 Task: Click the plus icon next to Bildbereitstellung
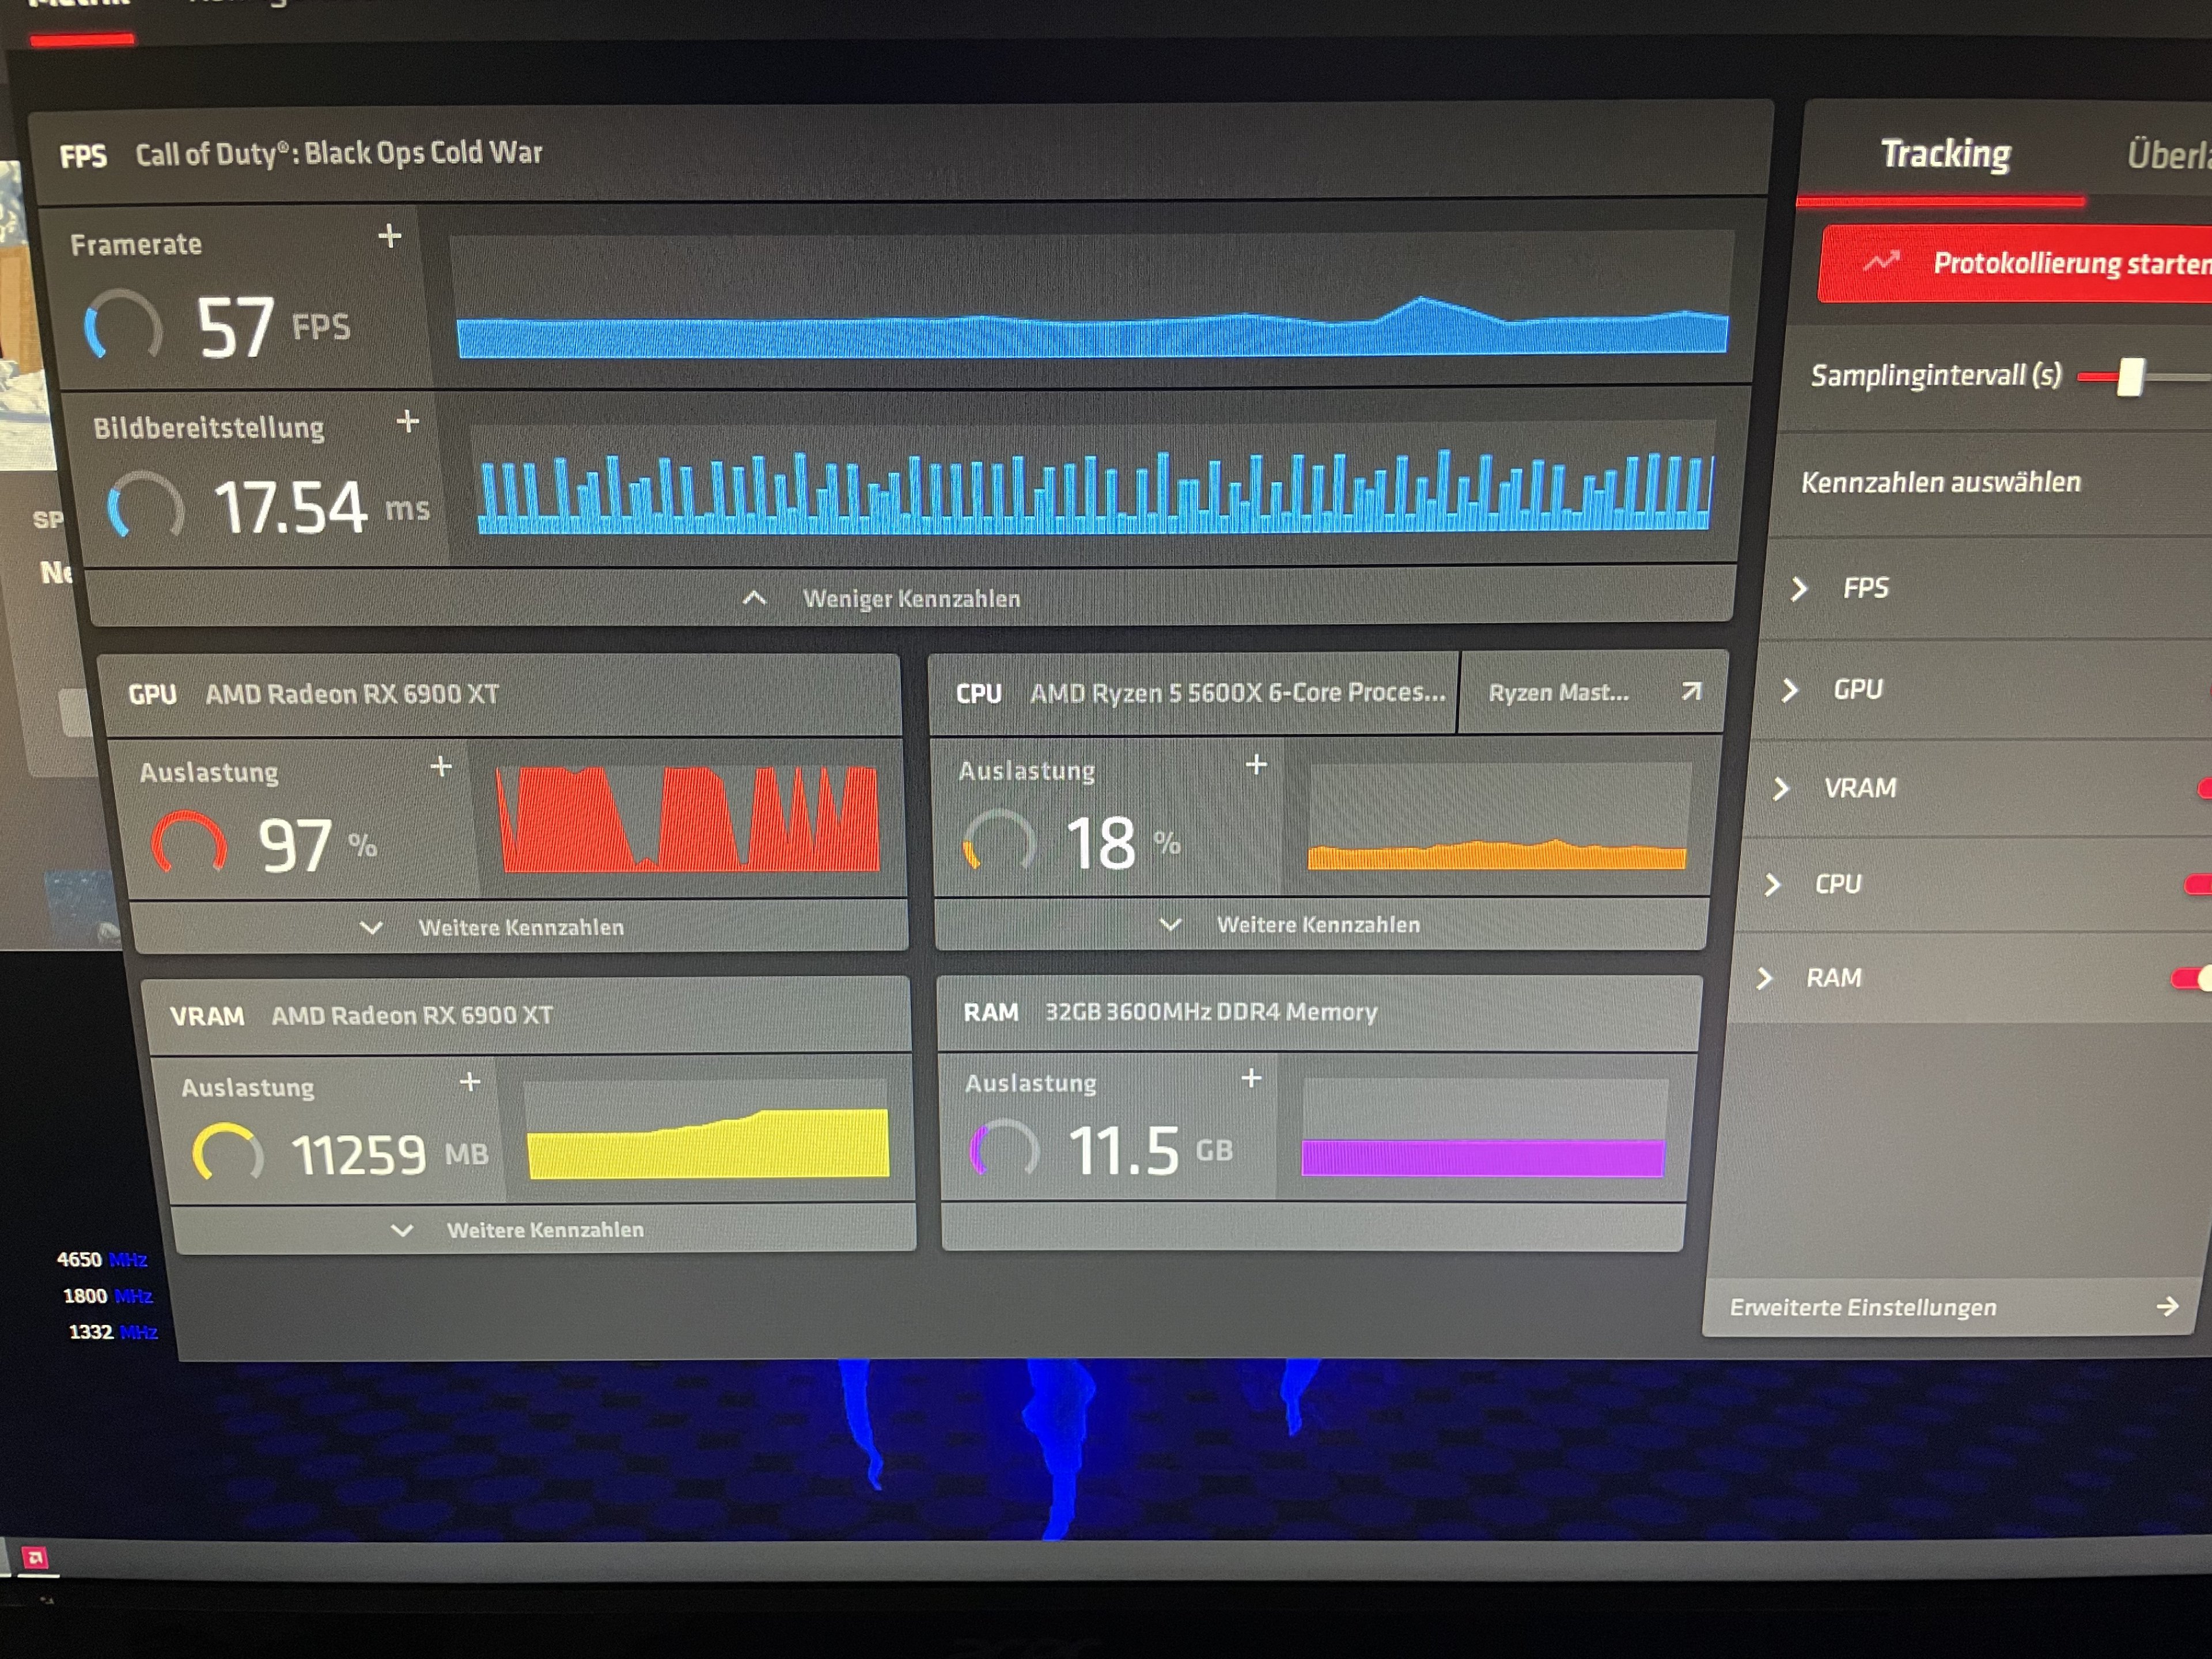click(x=407, y=421)
